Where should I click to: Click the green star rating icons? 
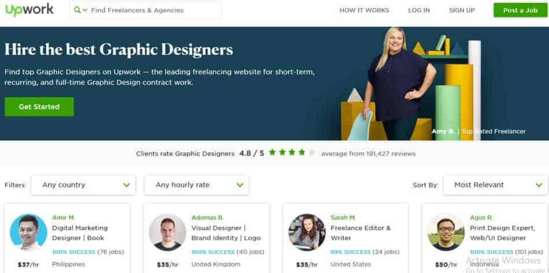pos(292,153)
